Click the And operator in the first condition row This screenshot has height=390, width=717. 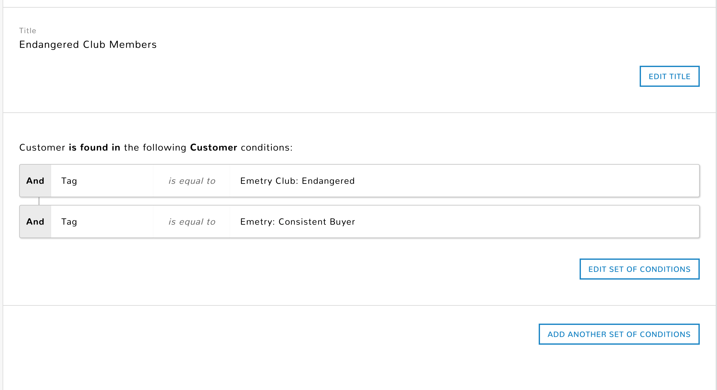(35, 181)
